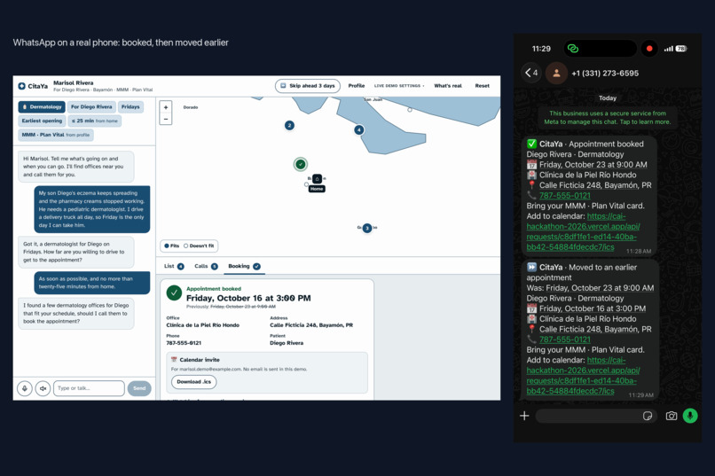Screen dimensions: 715x476
Task: Click the Download .ics button
Action: tap(193, 382)
